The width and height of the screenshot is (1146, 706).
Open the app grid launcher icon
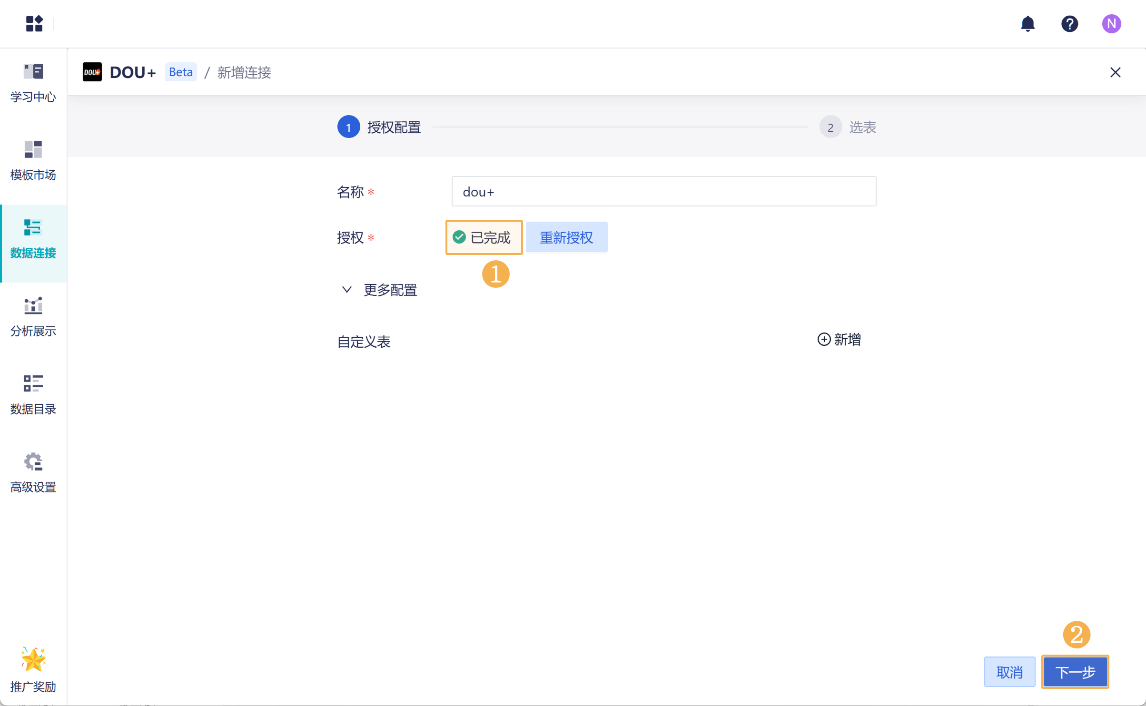(34, 23)
